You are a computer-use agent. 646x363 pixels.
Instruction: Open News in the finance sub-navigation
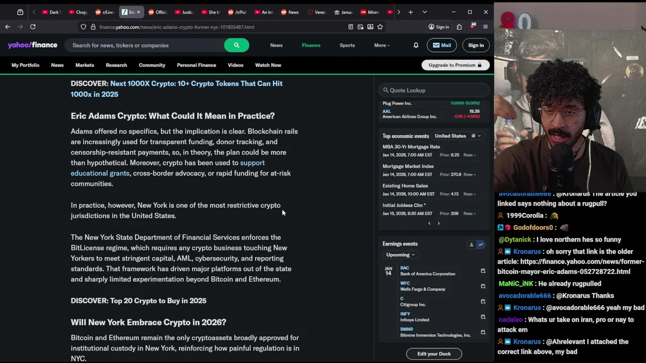pos(57,65)
